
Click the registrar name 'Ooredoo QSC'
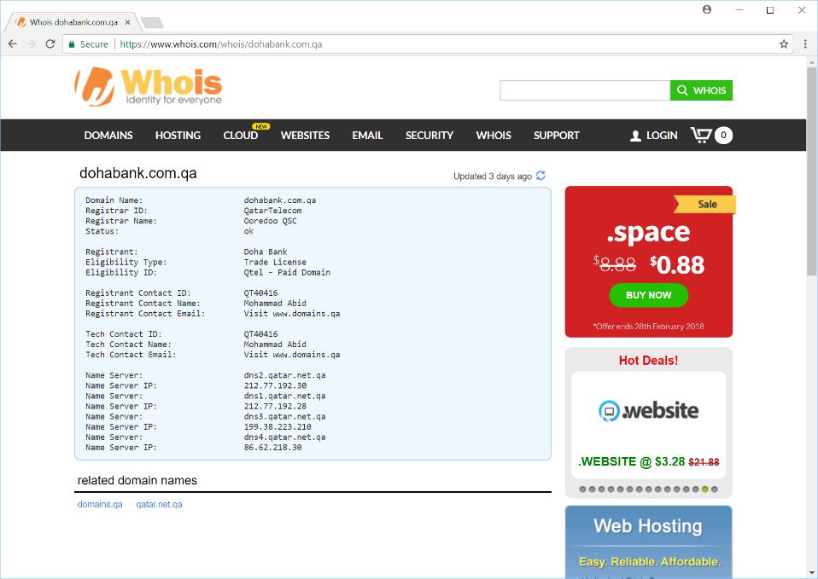point(270,221)
